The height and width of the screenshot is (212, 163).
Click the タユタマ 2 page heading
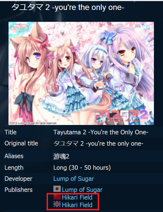(68, 7)
